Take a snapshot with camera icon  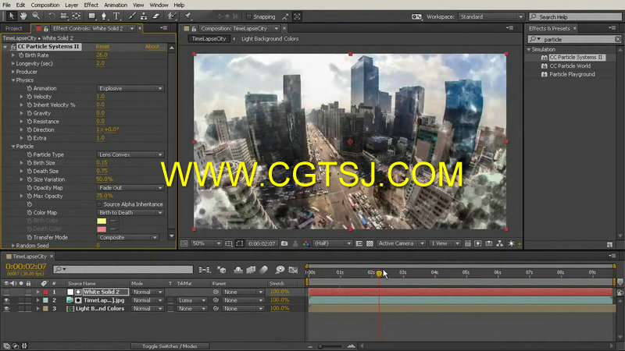click(284, 243)
